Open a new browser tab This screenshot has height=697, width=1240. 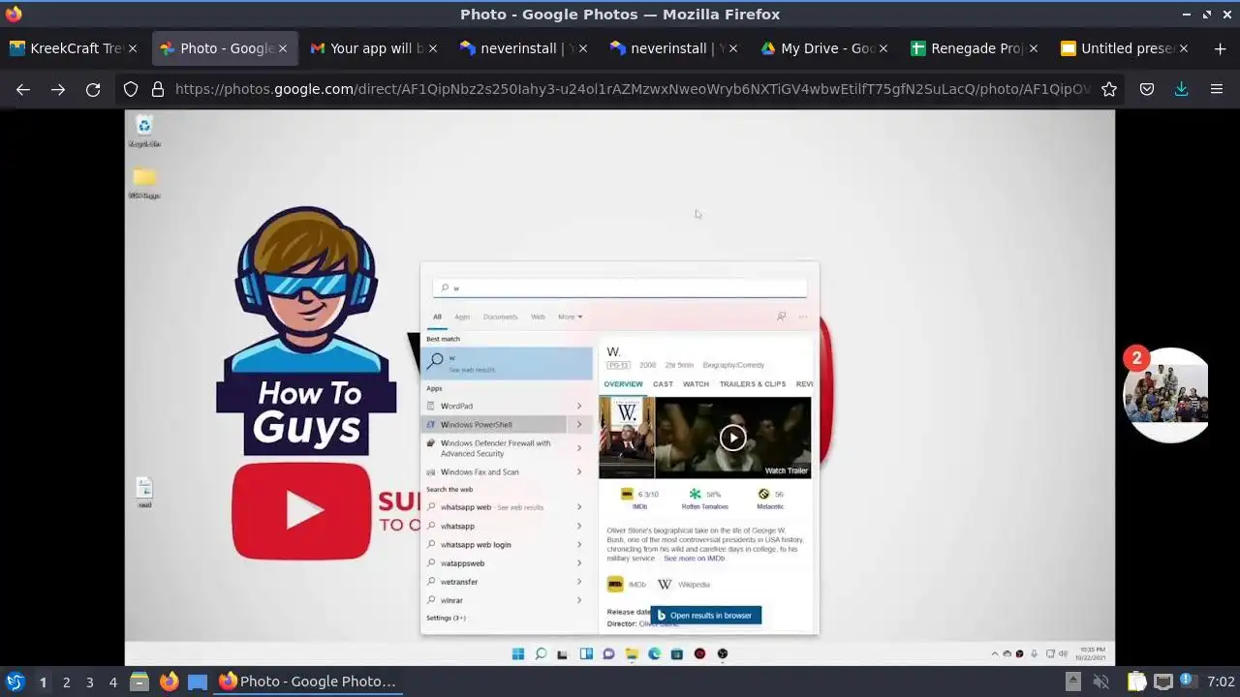tap(1220, 48)
